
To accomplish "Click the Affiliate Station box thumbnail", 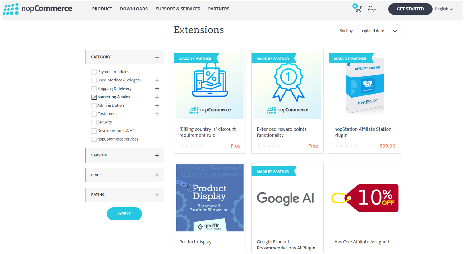I will (x=365, y=85).
